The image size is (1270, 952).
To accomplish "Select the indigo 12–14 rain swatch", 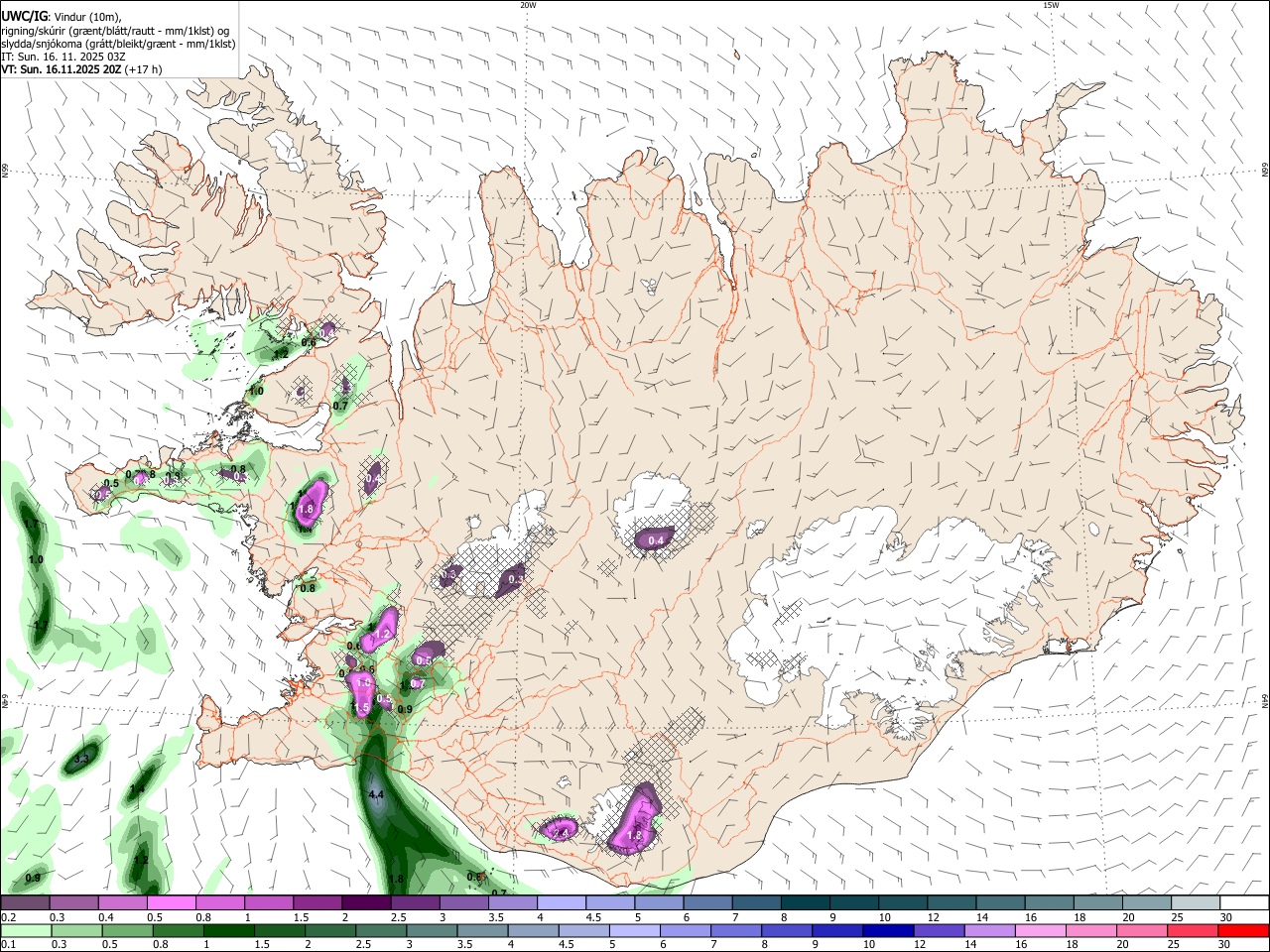I will coord(938,931).
